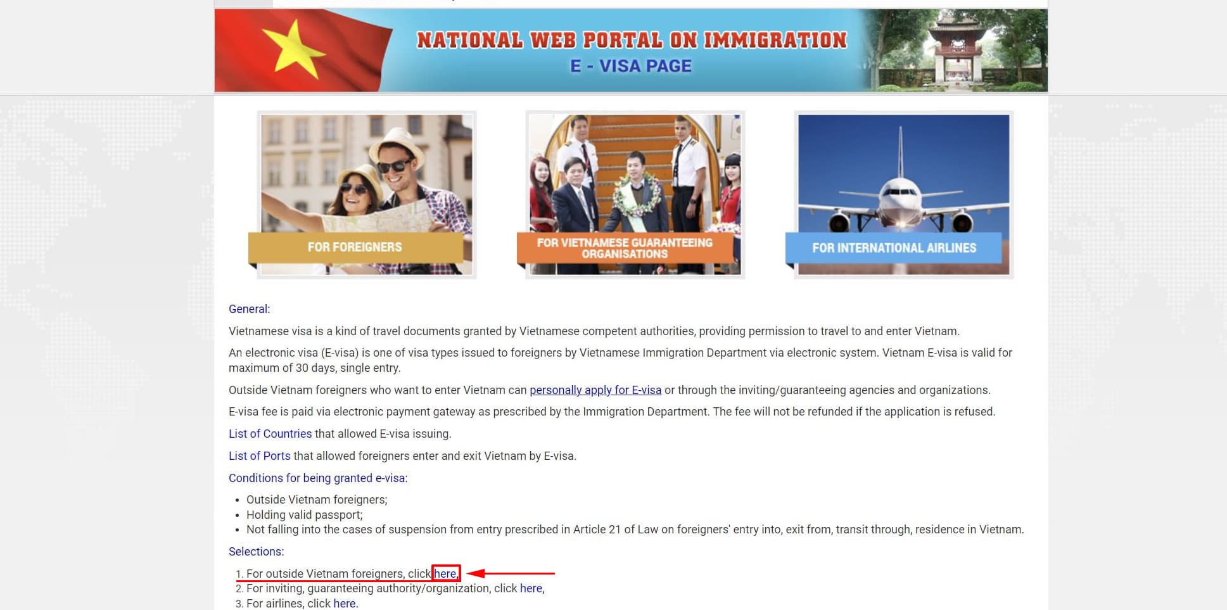
Task: Open the gold FOR FOREIGNERS label
Action: (x=355, y=247)
